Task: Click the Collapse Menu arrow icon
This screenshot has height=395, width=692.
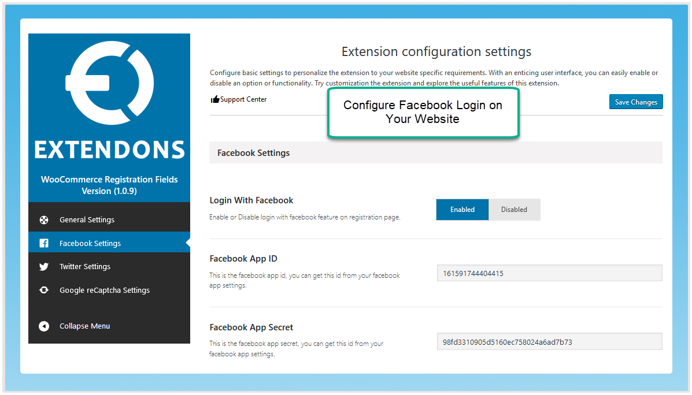Action: pos(44,326)
